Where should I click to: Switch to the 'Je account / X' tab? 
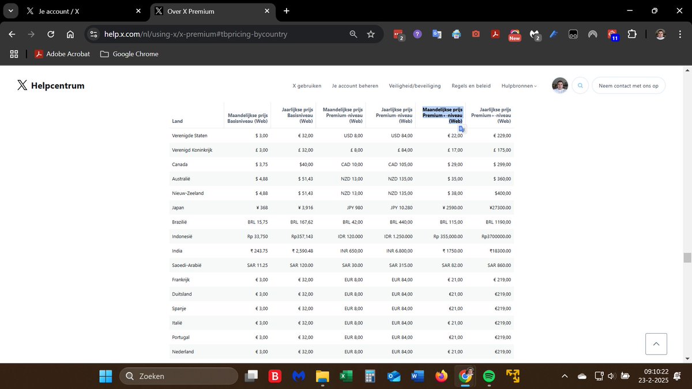pyautogui.click(x=85, y=11)
